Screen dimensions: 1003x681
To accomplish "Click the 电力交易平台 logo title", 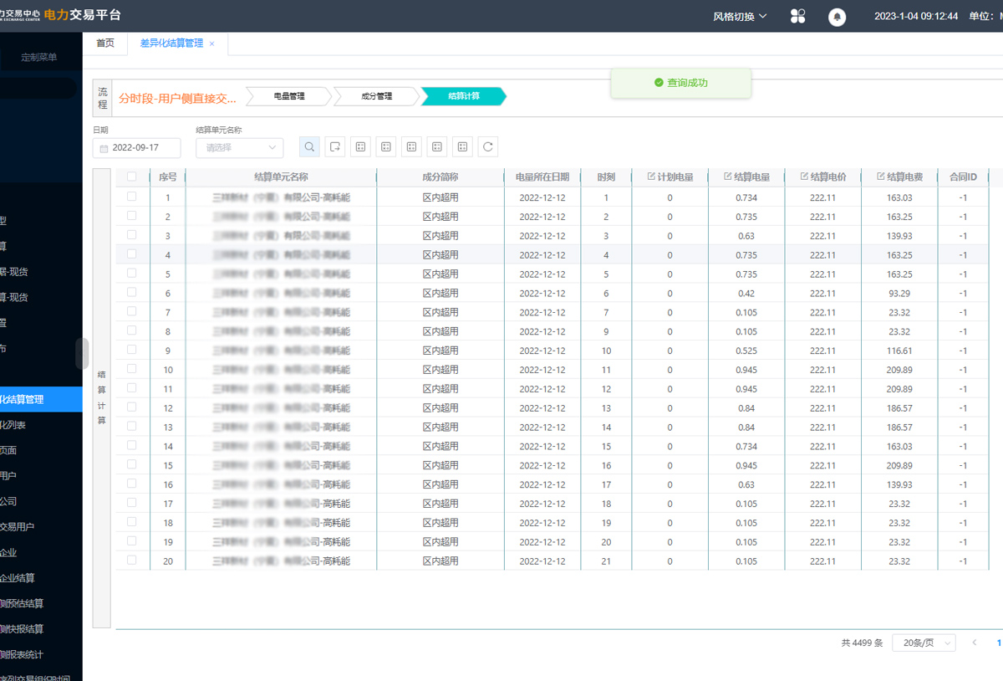I will pyautogui.click(x=83, y=15).
